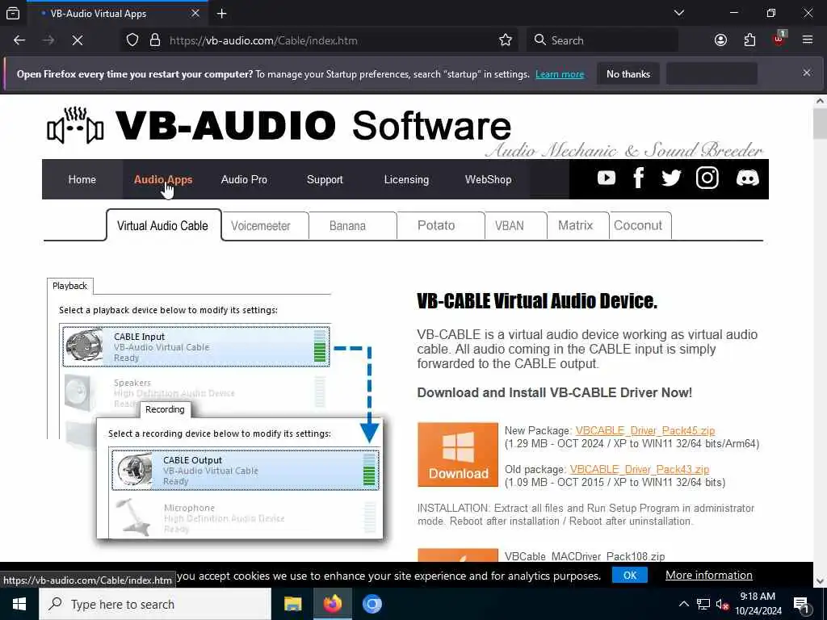Click the page vertical scrollbar thumb
The width and height of the screenshot is (827, 620).
pyautogui.click(x=820, y=124)
